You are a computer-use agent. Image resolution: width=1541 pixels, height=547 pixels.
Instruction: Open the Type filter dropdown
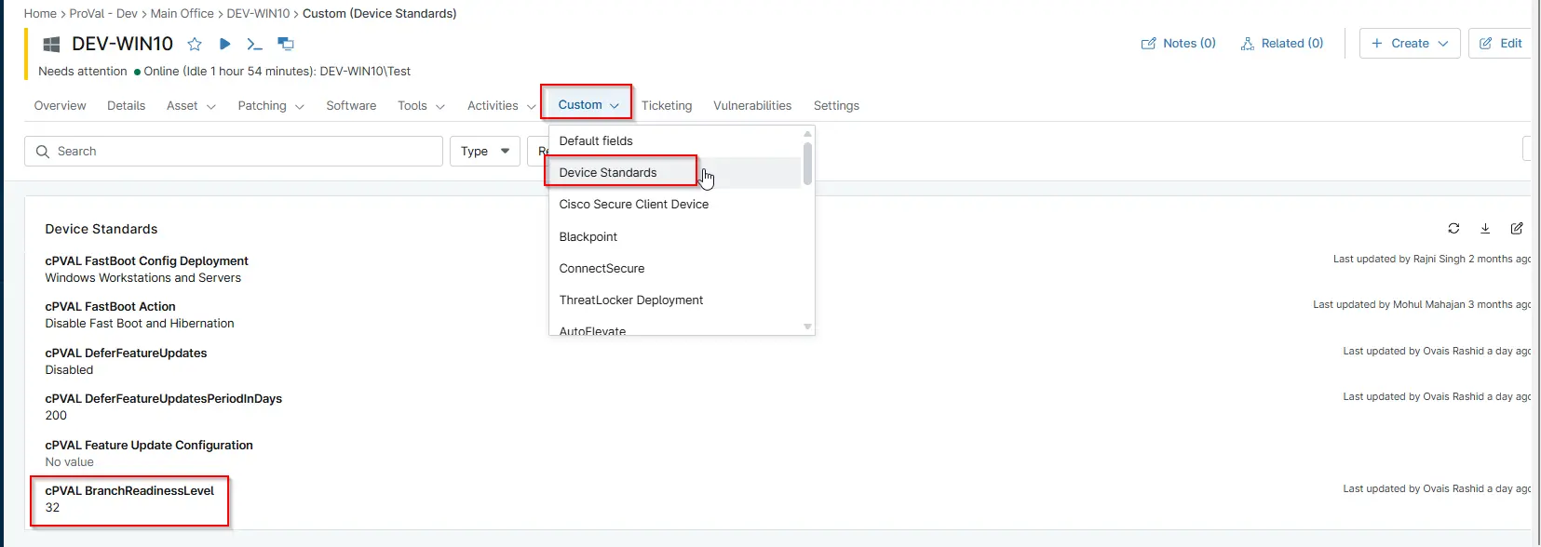click(x=485, y=151)
